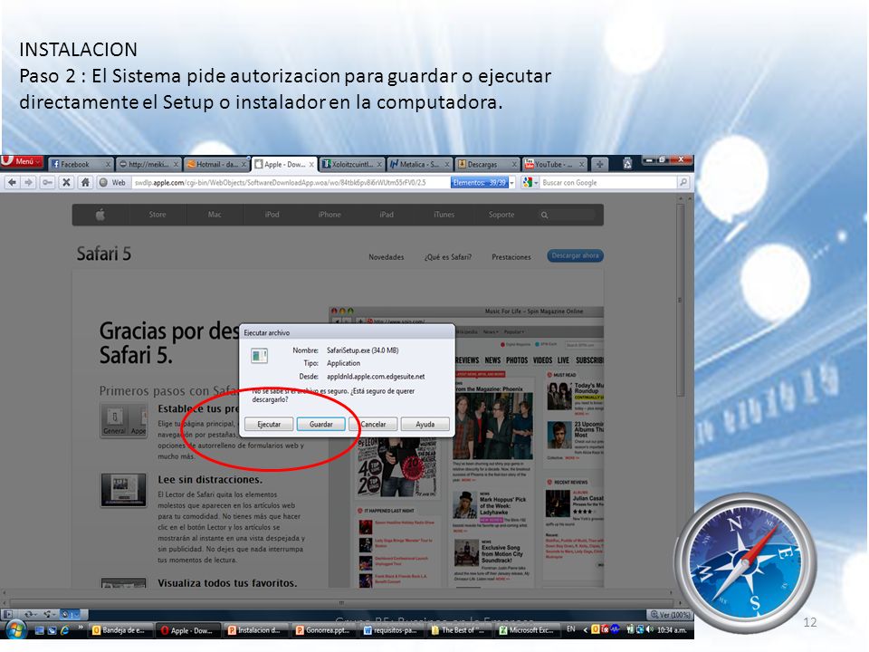Open the Prestaciones link

tap(511, 257)
